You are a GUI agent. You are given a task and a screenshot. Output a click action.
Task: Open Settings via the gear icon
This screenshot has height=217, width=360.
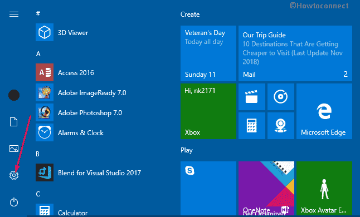click(14, 175)
